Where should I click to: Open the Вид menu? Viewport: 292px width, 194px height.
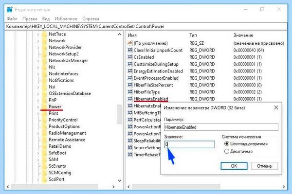(x=46, y=19)
